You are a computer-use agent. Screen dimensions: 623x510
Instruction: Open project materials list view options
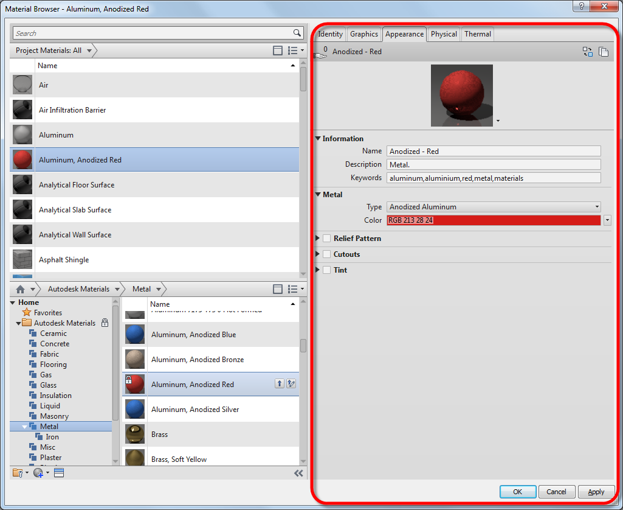tap(295, 50)
